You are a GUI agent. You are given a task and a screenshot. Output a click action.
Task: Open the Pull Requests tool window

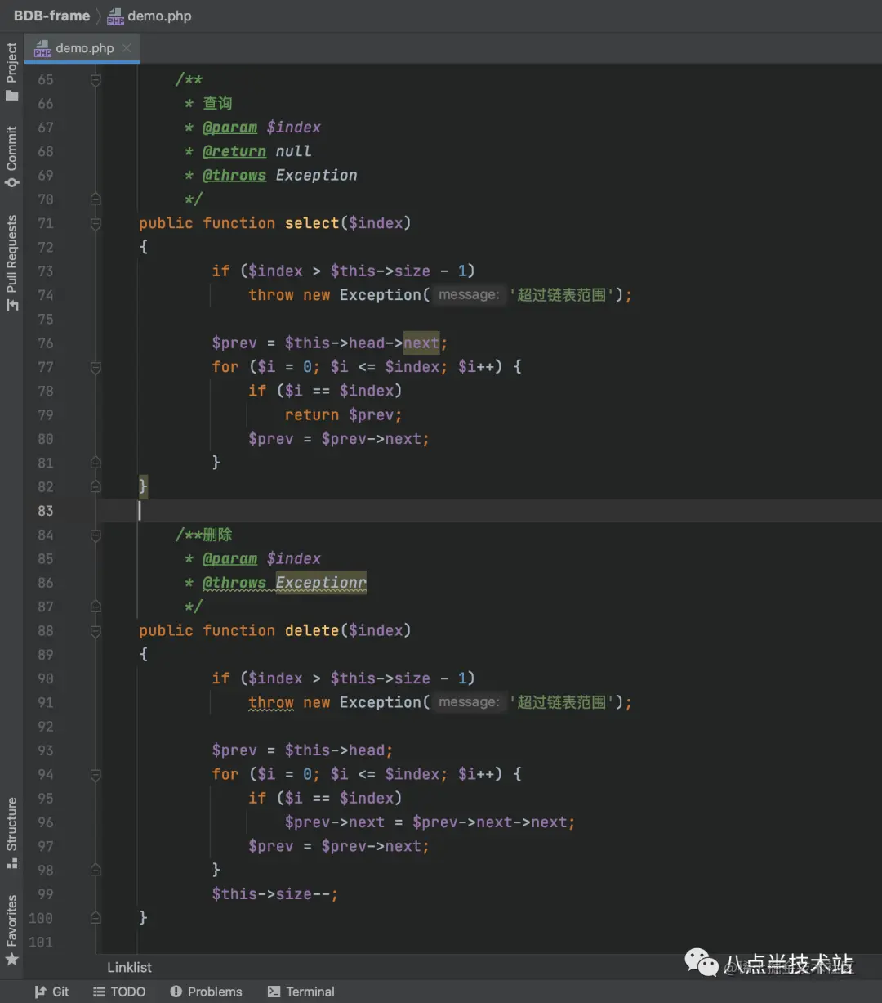pyautogui.click(x=11, y=263)
